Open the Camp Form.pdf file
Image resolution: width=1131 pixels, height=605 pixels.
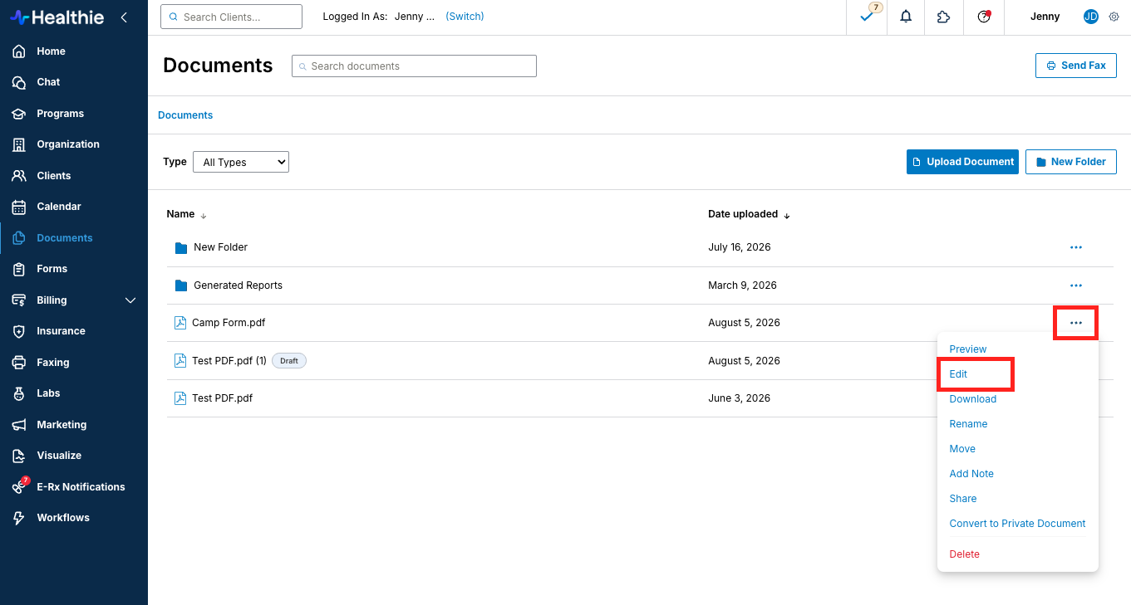coord(229,323)
